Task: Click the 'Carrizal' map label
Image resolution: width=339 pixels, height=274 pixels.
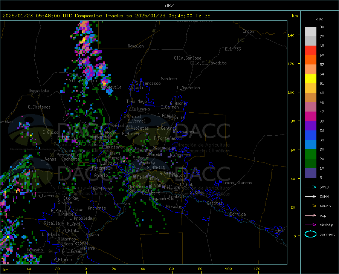Action: coord(123,204)
